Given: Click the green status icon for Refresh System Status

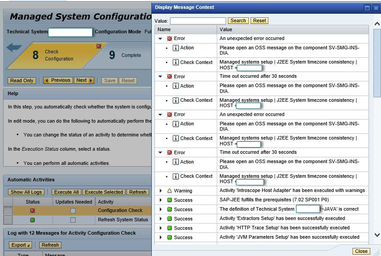Looking at the screenshot, I should pyautogui.click(x=32, y=220).
